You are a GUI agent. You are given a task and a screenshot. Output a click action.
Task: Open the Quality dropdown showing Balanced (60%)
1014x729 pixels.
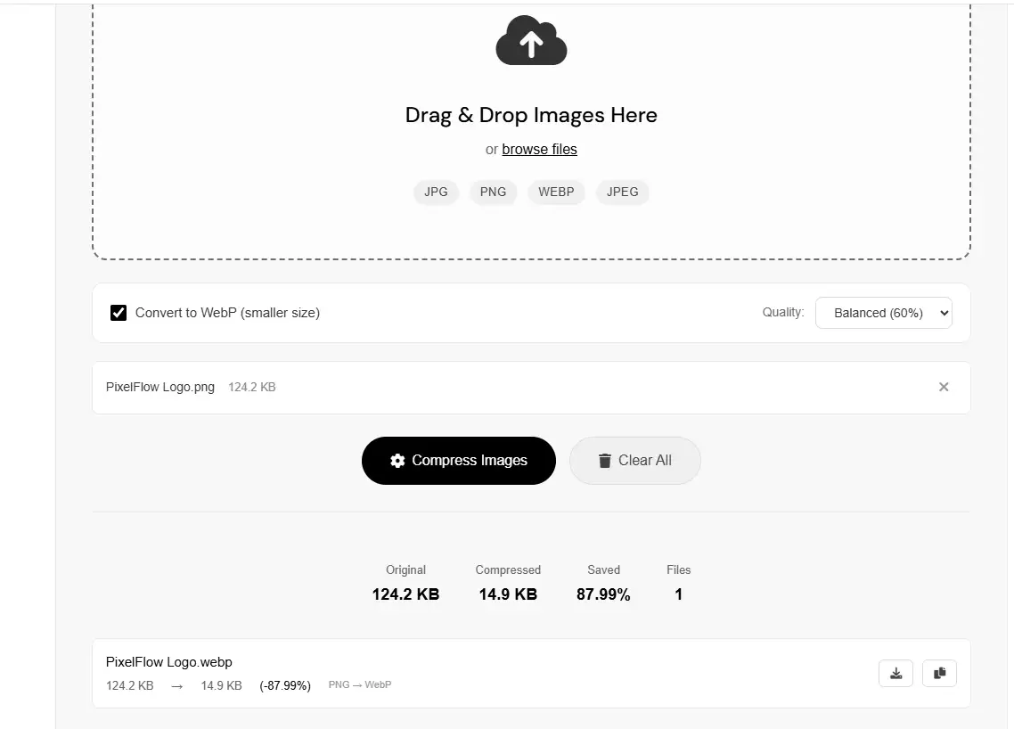(883, 313)
